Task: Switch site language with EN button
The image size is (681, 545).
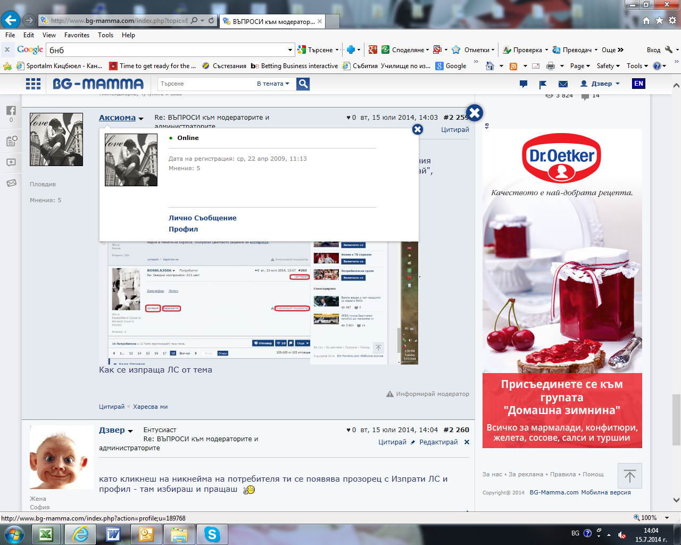Action: pos(638,84)
